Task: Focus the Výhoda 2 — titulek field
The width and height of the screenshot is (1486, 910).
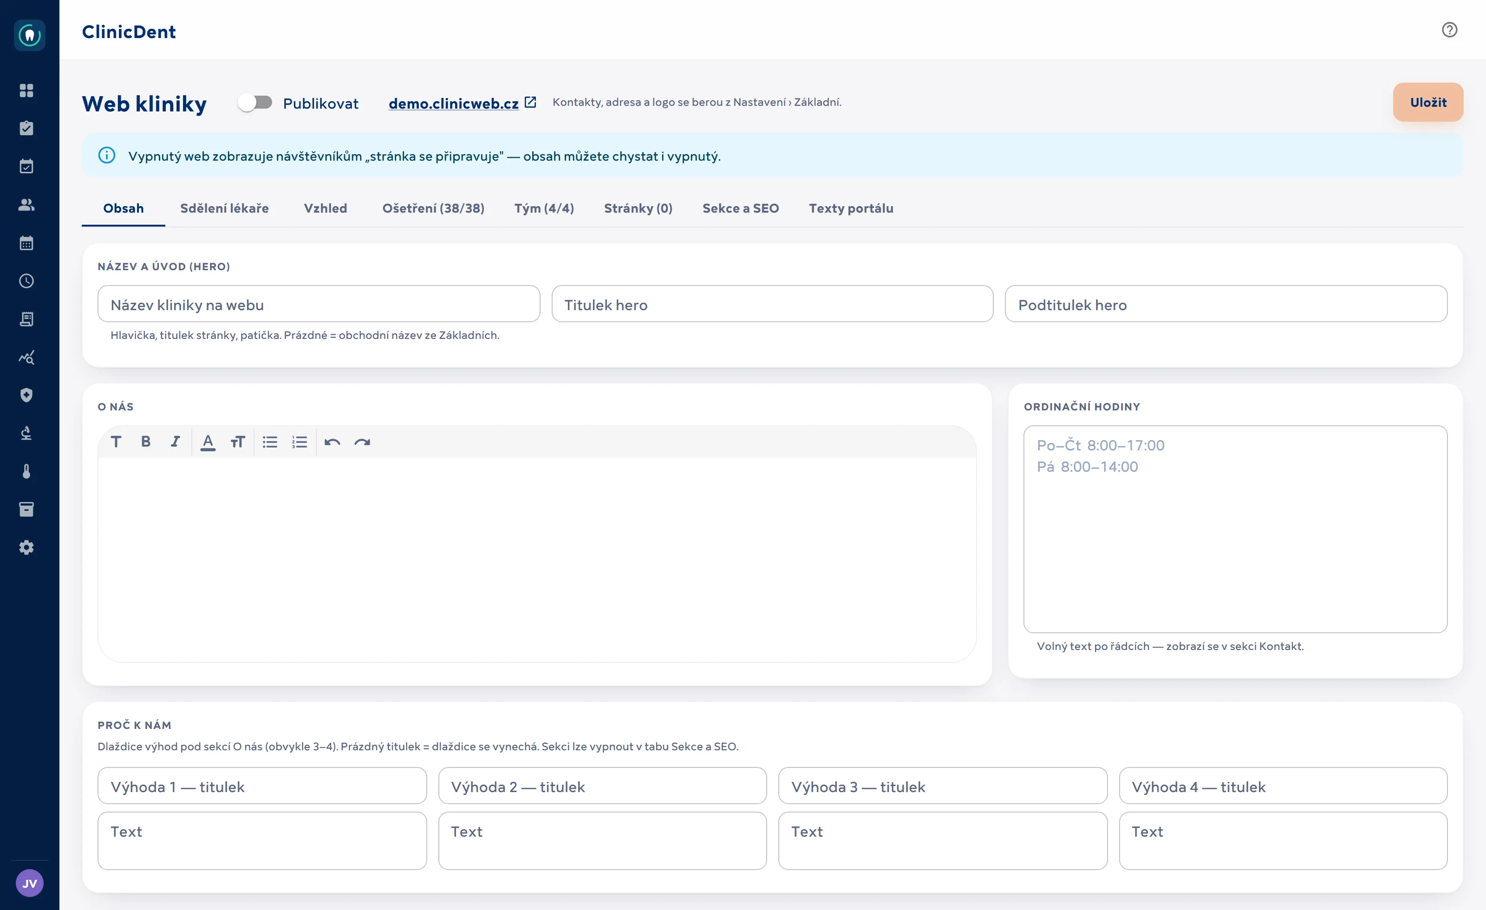Action: coord(602,786)
